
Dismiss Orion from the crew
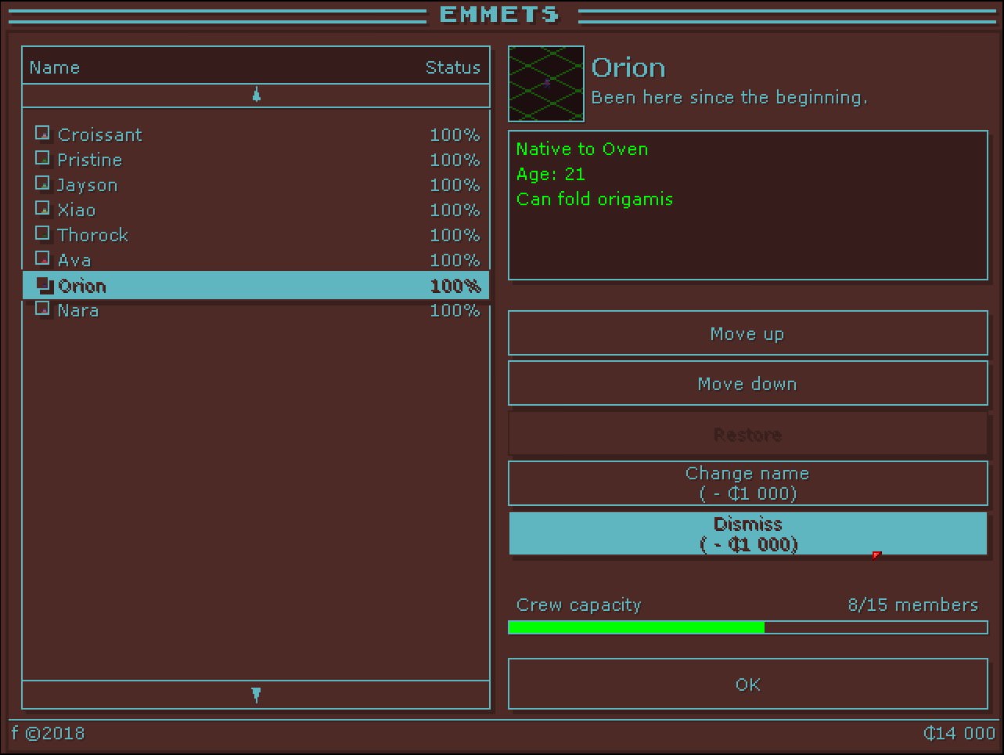point(747,534)
